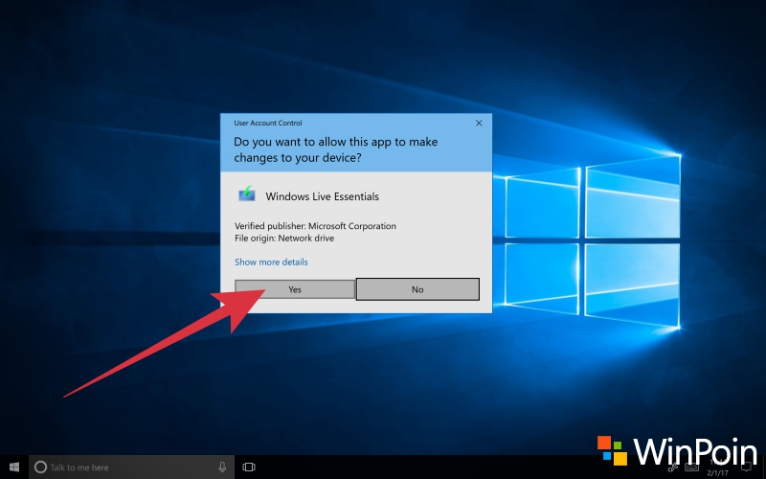Open the touch keyboard tray icon
This screenshot has width=766, height=479.
[x=691, y=468]
